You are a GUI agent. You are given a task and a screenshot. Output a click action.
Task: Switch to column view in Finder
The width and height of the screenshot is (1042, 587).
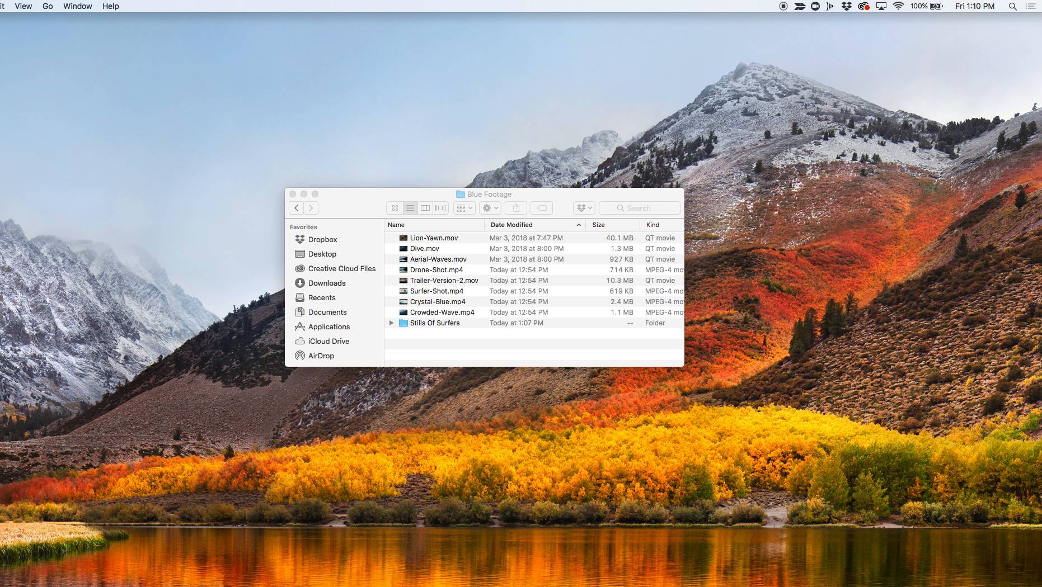coord(425,208)
